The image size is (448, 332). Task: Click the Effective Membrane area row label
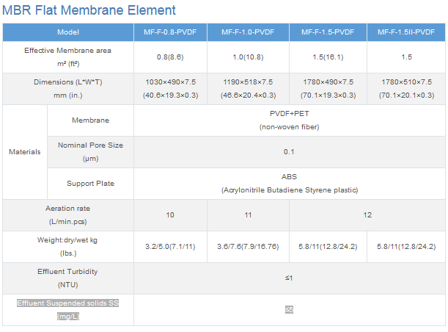[x=68, y=57]
